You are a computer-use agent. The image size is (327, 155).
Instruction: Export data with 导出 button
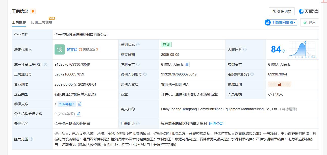coord(309,22)
